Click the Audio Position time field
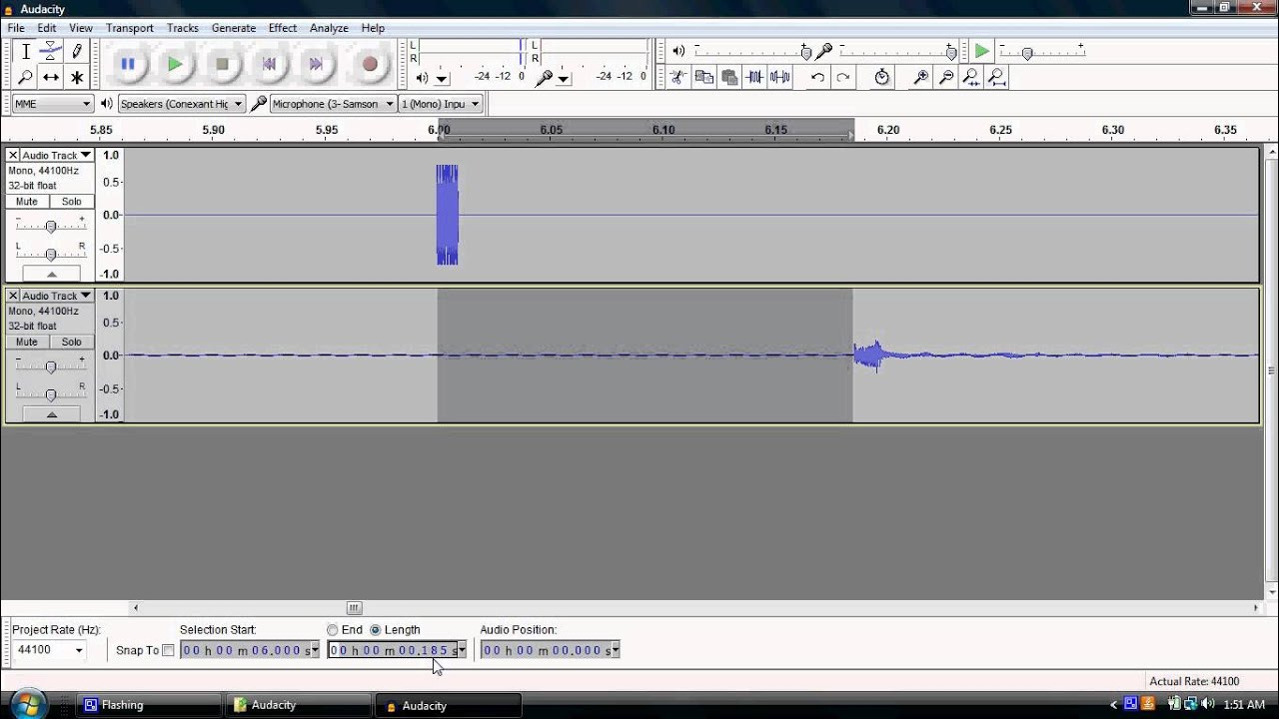The image size is (1279, 719). (x=546, y=650)
